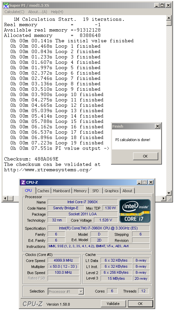Click the PI calculation is done! message
174x310 pixels.
(133, 140)
